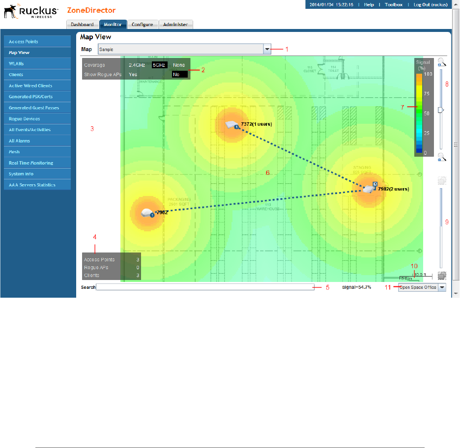Set coverage to 5GHz
Image resolution: width=460 pixels, height=448 pixels.
pos(159,65)
